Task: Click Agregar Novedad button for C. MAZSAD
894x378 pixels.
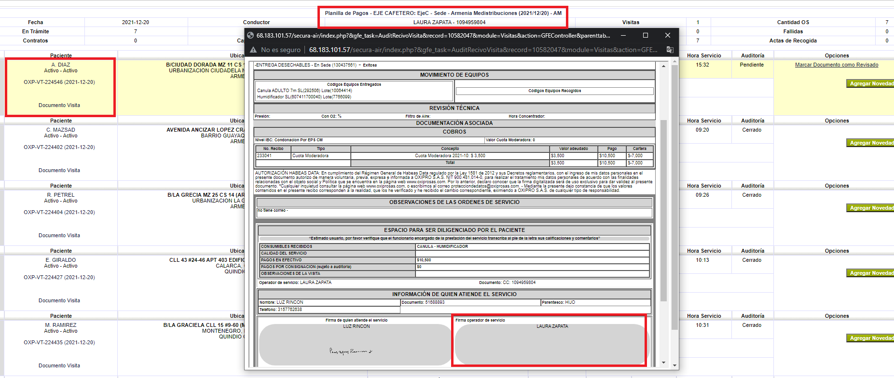Action: [870, 143]
